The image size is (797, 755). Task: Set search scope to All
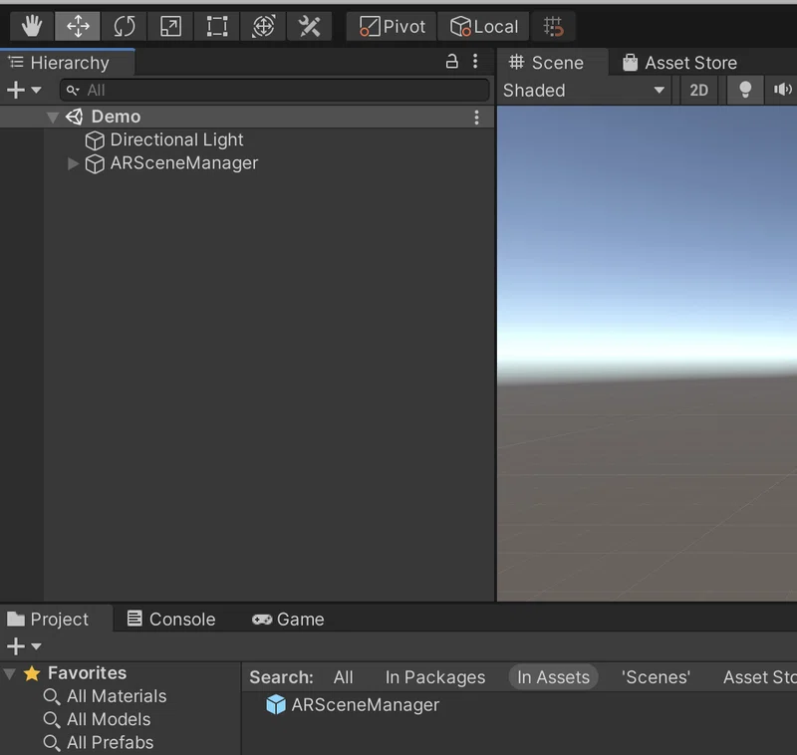[343, 677]
